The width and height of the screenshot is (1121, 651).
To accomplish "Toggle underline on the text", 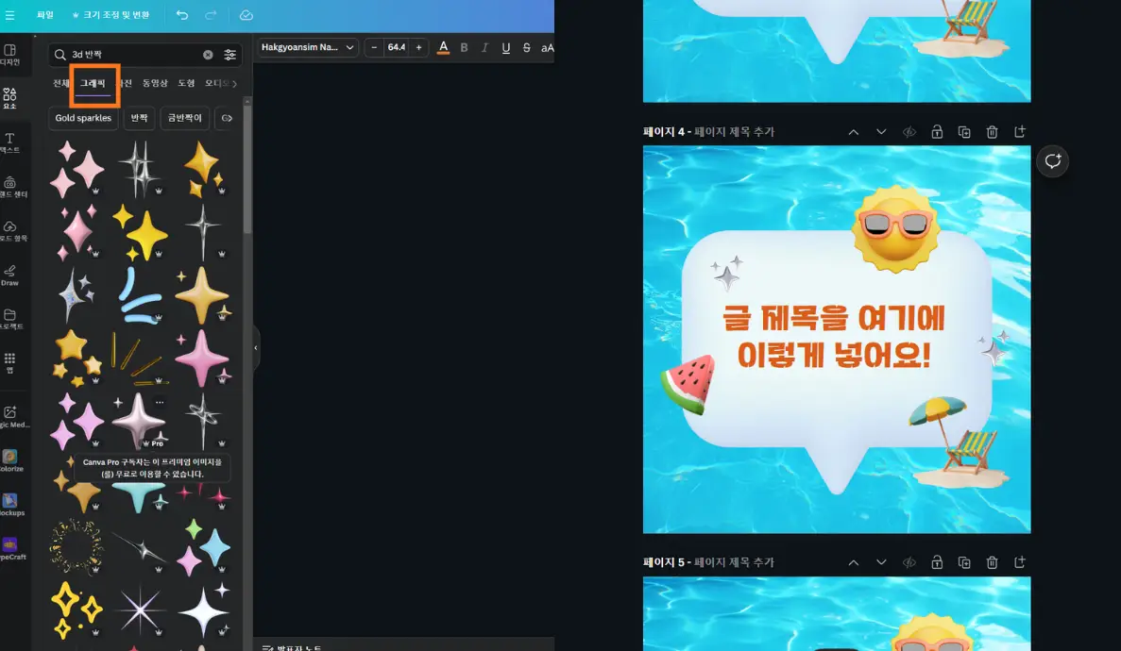I will tap(506, 47).
